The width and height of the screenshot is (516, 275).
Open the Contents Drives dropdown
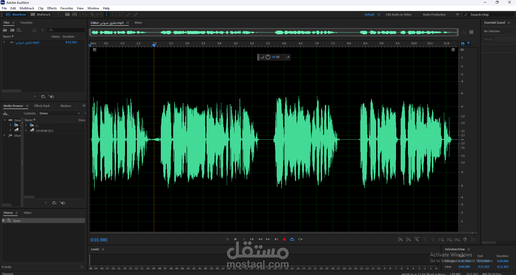click(59, 113)
